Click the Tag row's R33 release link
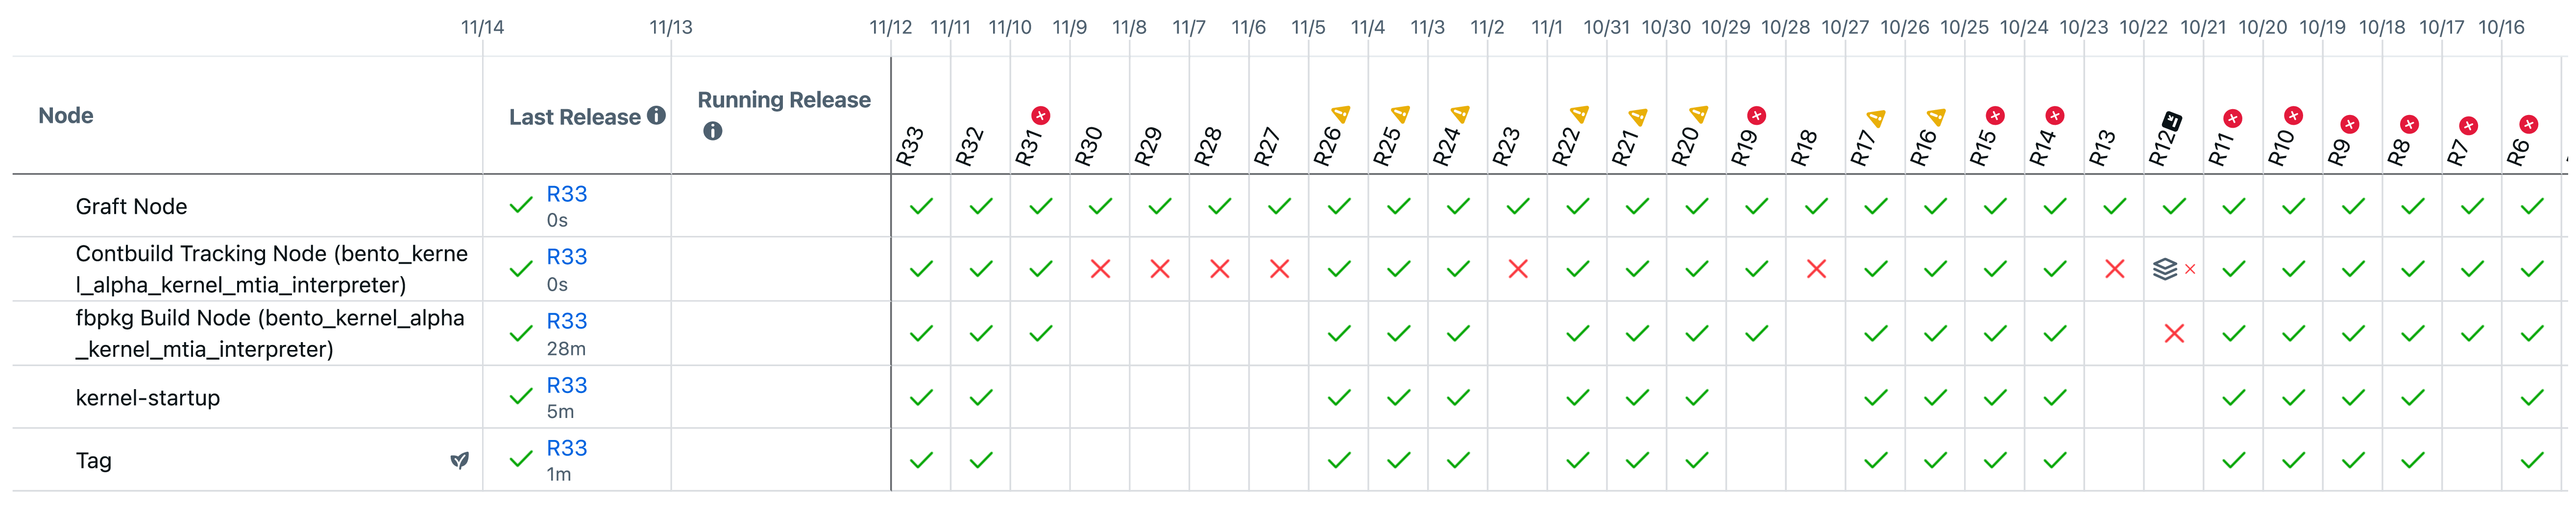The image size is (2576, 510). [566, 448]
